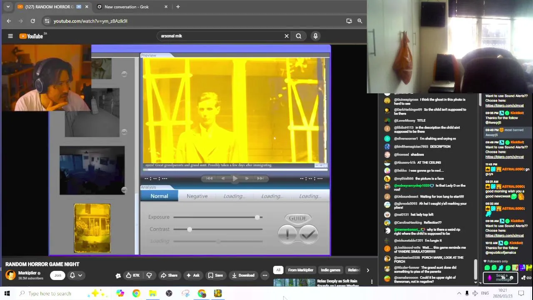Play the preview with the play button
This screenshot has width=533, height=300.
[x=235, y=178]
